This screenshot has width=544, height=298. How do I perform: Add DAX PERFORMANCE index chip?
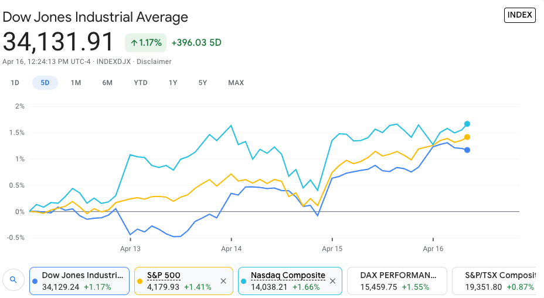click(397, 281)
